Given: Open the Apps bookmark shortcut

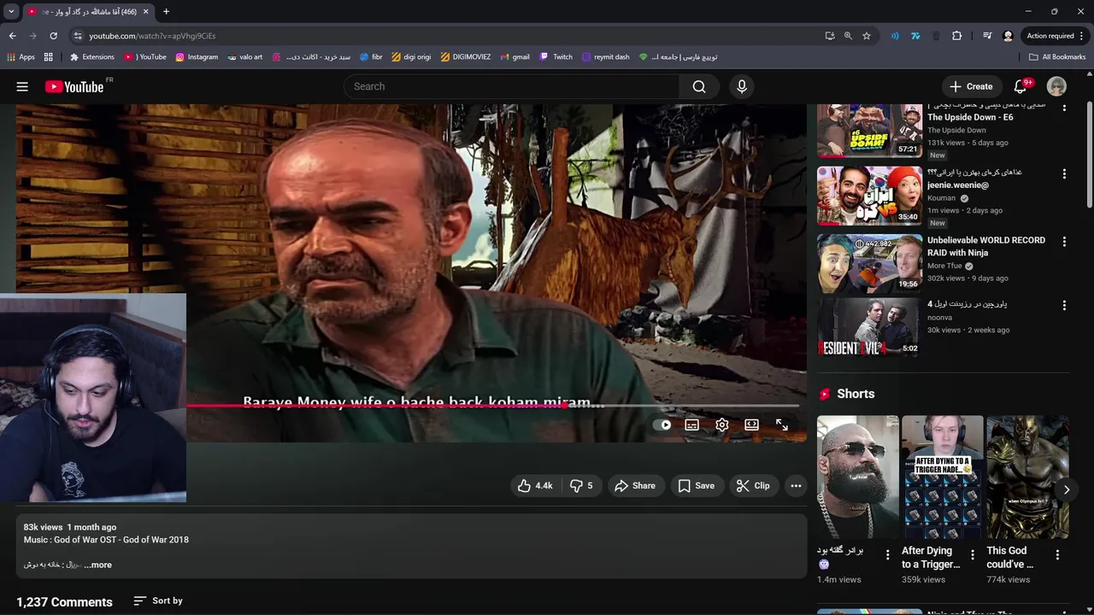Looking at the screenshot, I should (21, 57).
